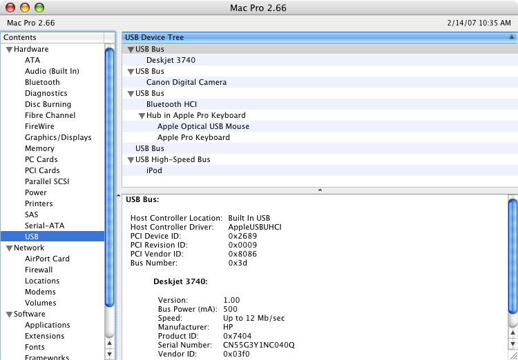Collapse the USB Bus above Canon Digital Camera
The width and height of the screenshot is (518, 360).
click(x=131, y=72)
